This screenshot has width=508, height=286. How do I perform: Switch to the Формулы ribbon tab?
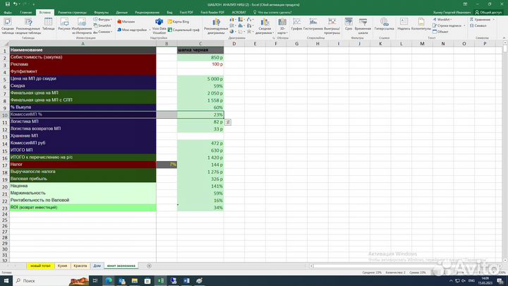point(101,13)
